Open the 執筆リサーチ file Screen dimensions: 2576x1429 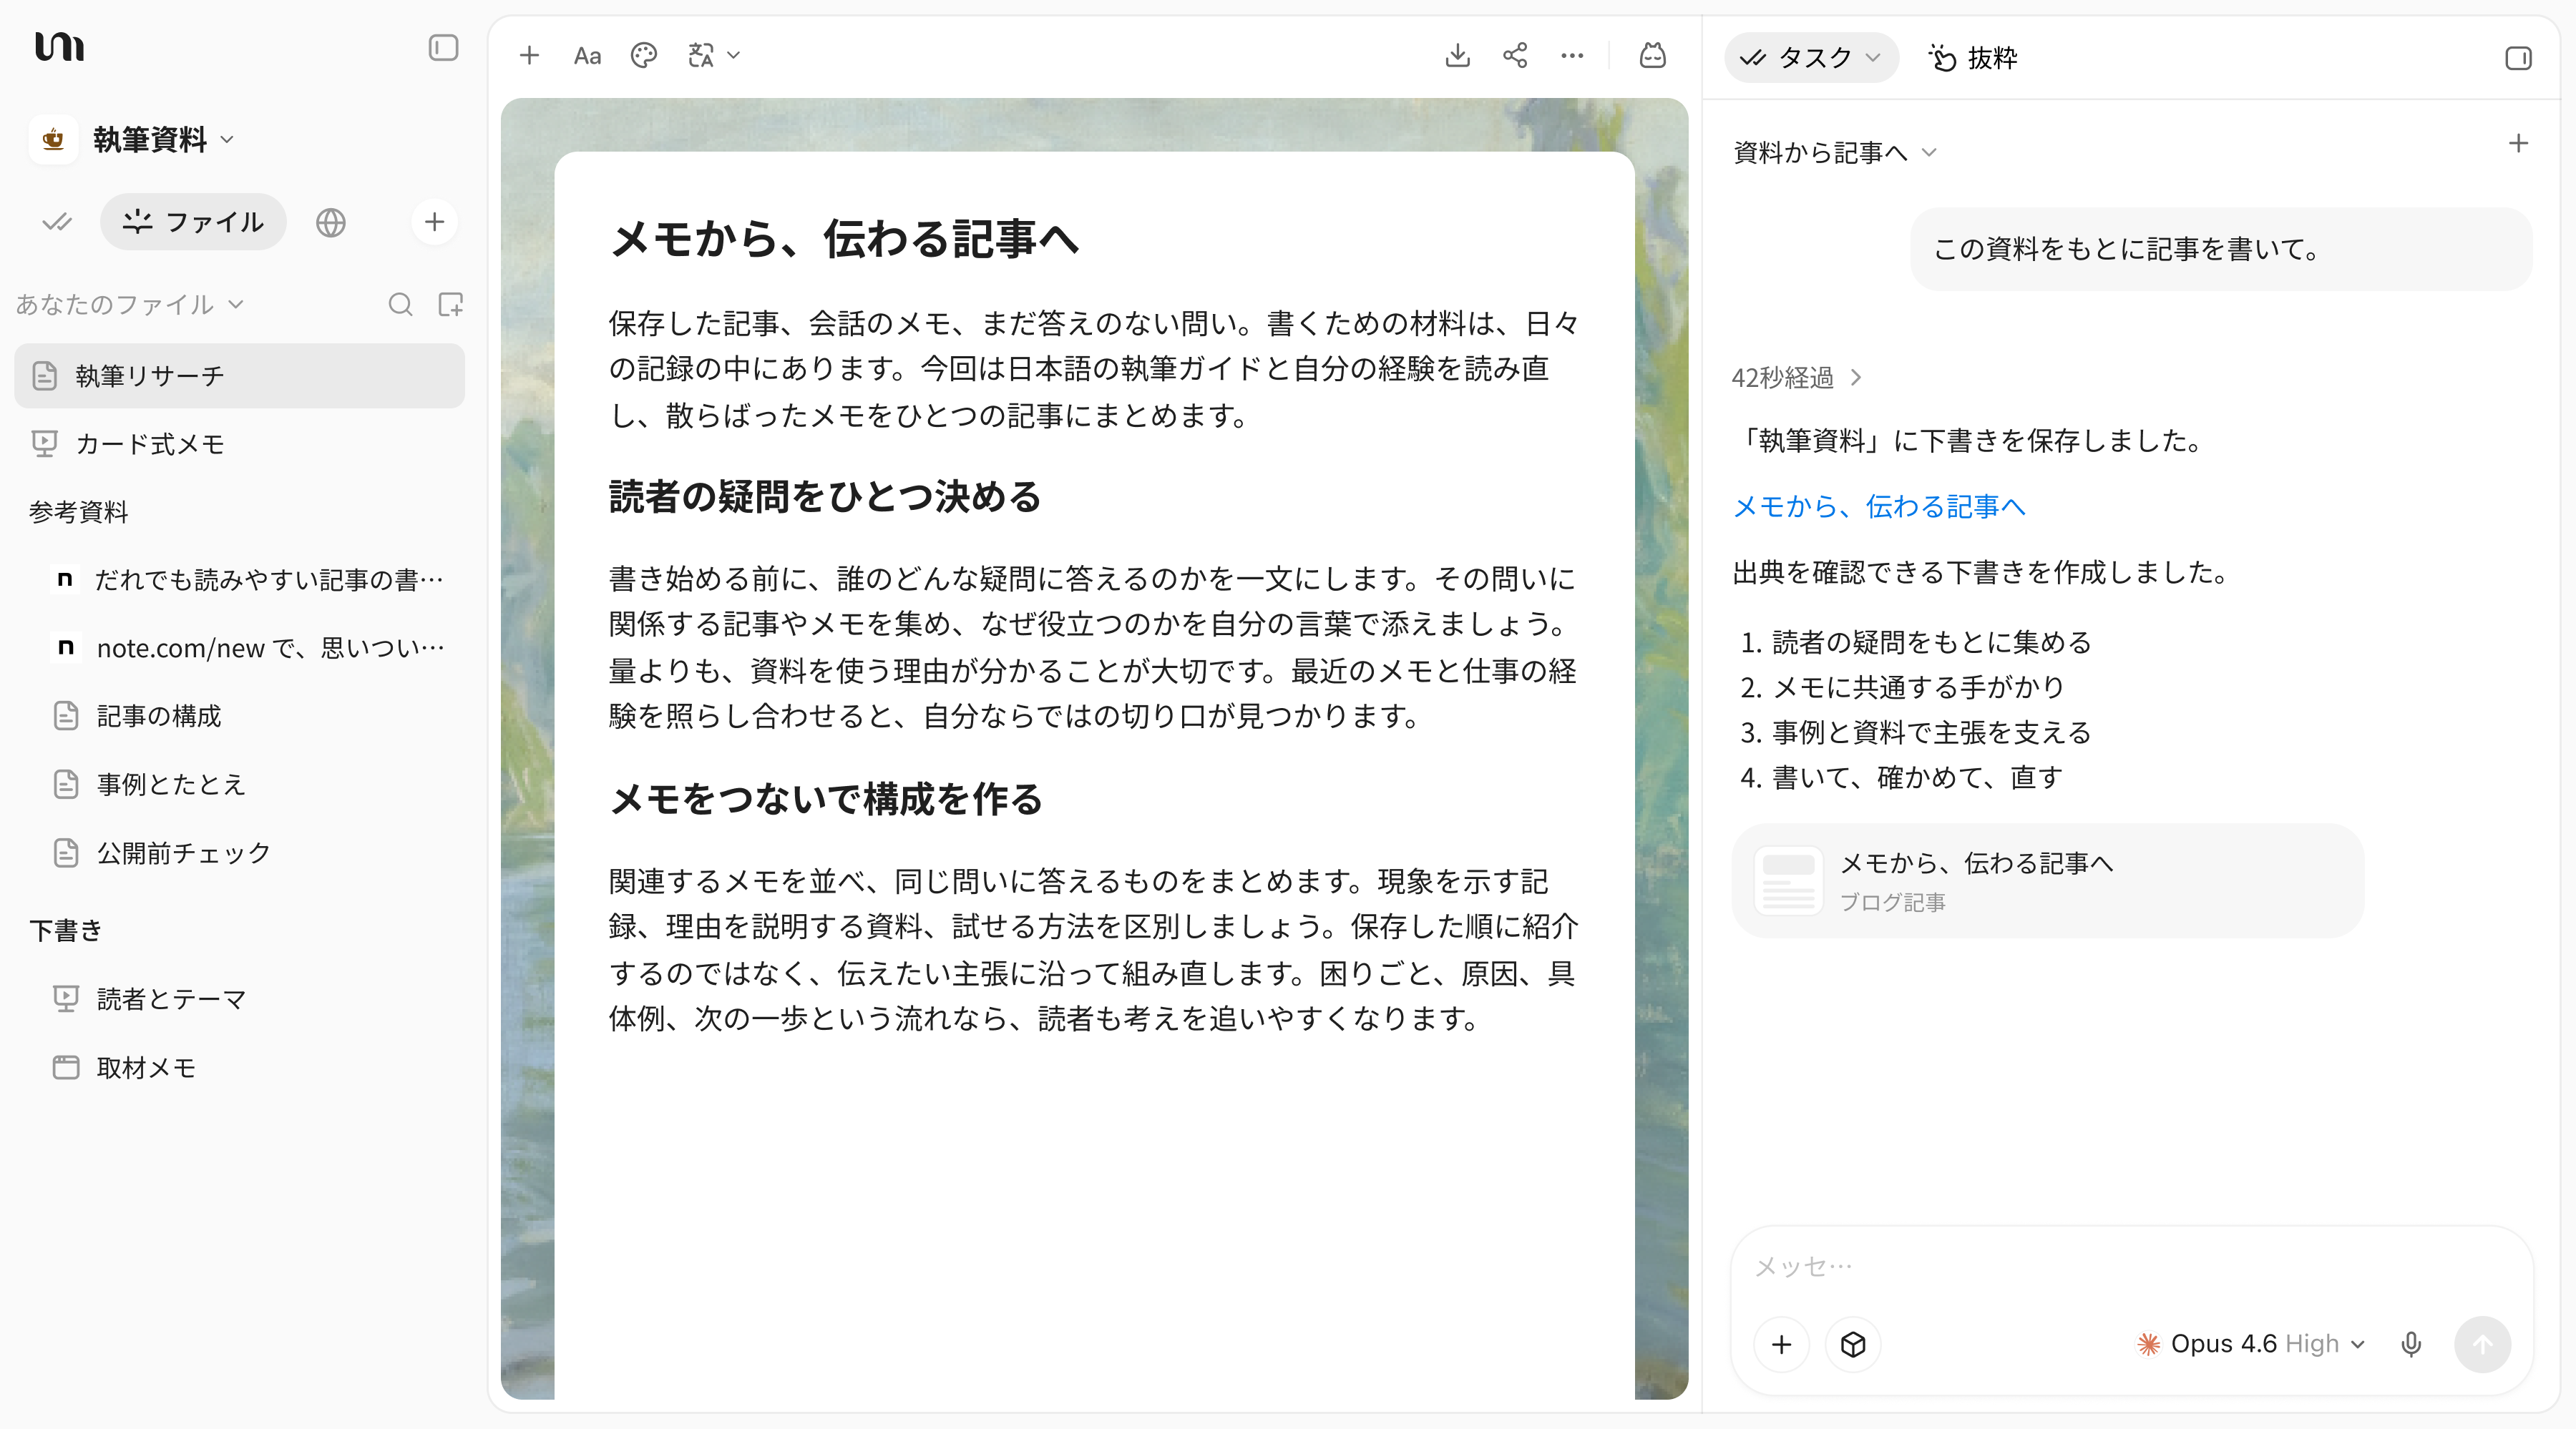tap(239, 375)
